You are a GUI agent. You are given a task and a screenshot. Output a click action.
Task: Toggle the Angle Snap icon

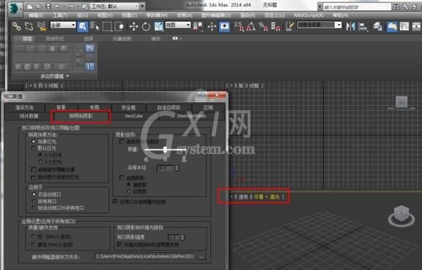coord(251,26)
